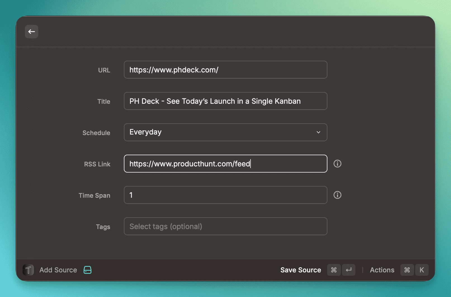Open the Tags selector field
This screenshot has height=297, width=451.
click(x=225, y=226)
